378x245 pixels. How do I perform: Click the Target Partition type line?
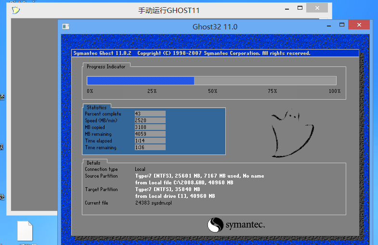(168, 189)
